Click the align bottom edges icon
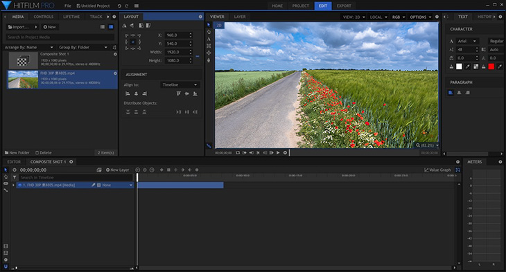506x272 pixels. 195,93
